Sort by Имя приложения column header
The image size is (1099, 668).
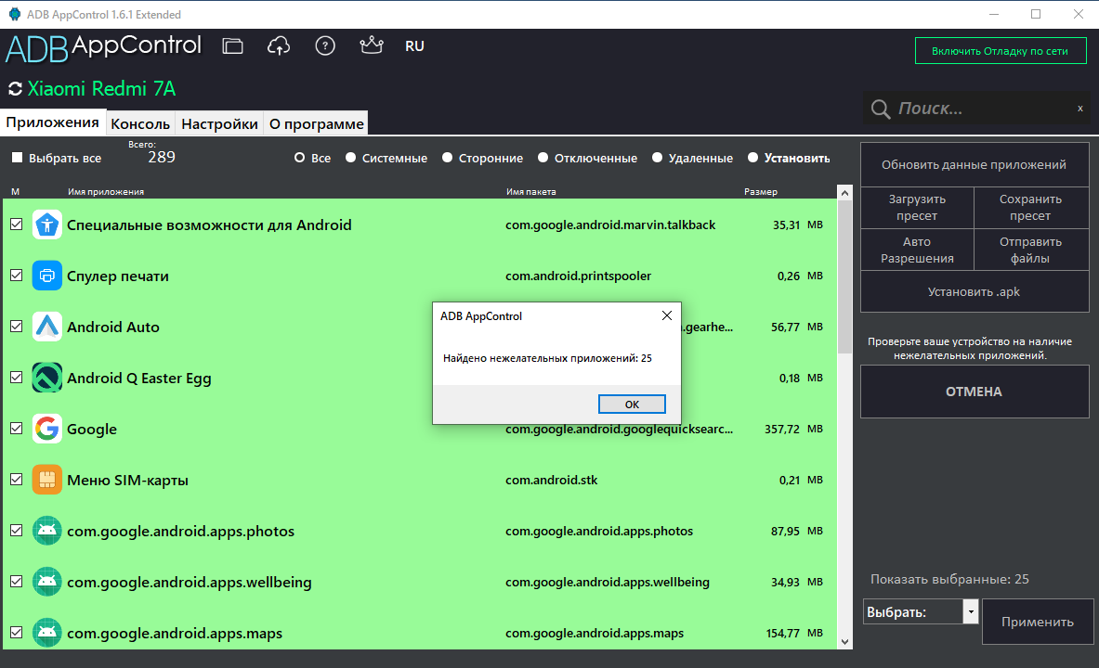coord(106,192)
